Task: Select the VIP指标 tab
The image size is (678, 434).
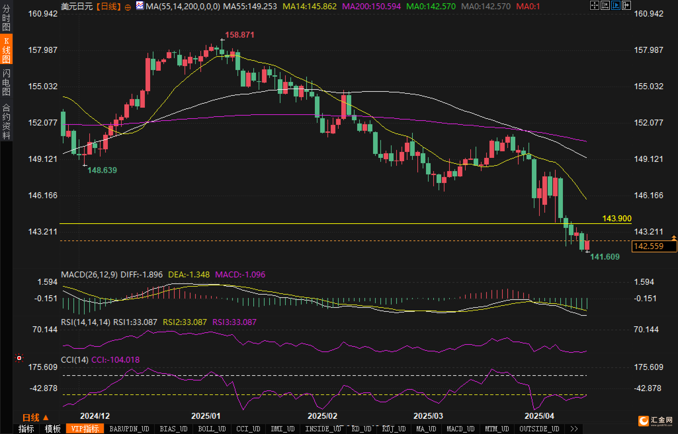Action: click(x=85, y=429)
